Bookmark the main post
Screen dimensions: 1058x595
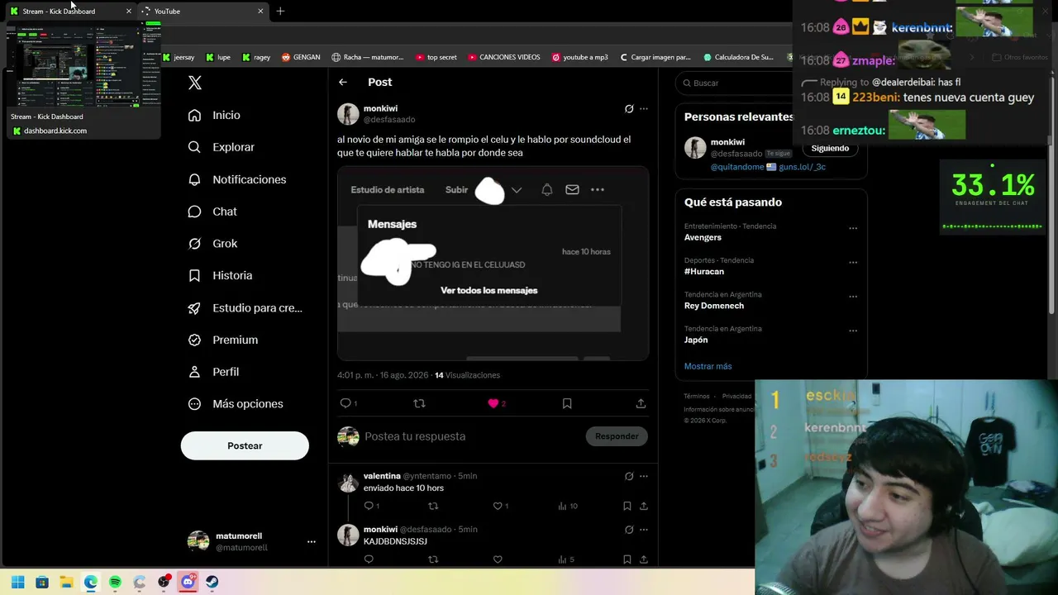pos(567,403)
